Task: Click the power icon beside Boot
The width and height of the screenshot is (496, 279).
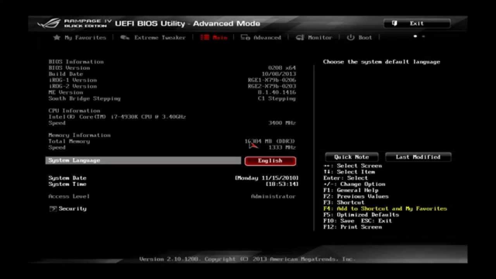Action: tap(351, 38)
